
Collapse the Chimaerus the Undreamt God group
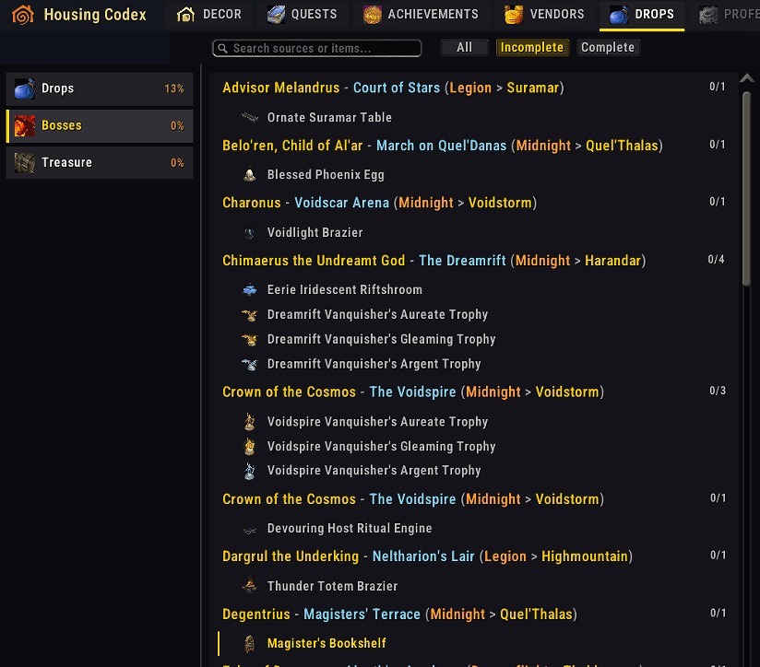(x=474, y=261)
